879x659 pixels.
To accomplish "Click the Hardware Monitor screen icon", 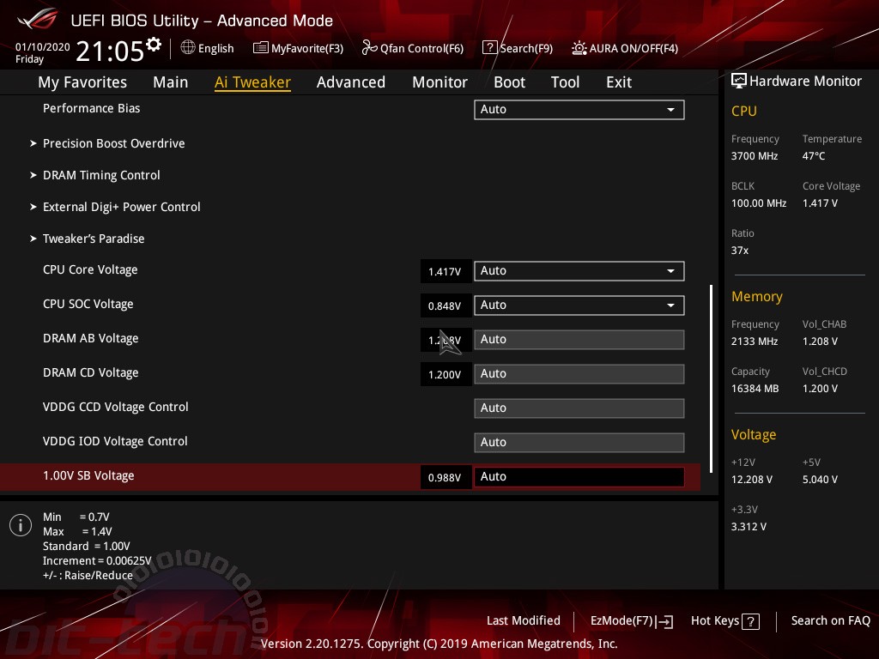I will (x=739, y=82).
